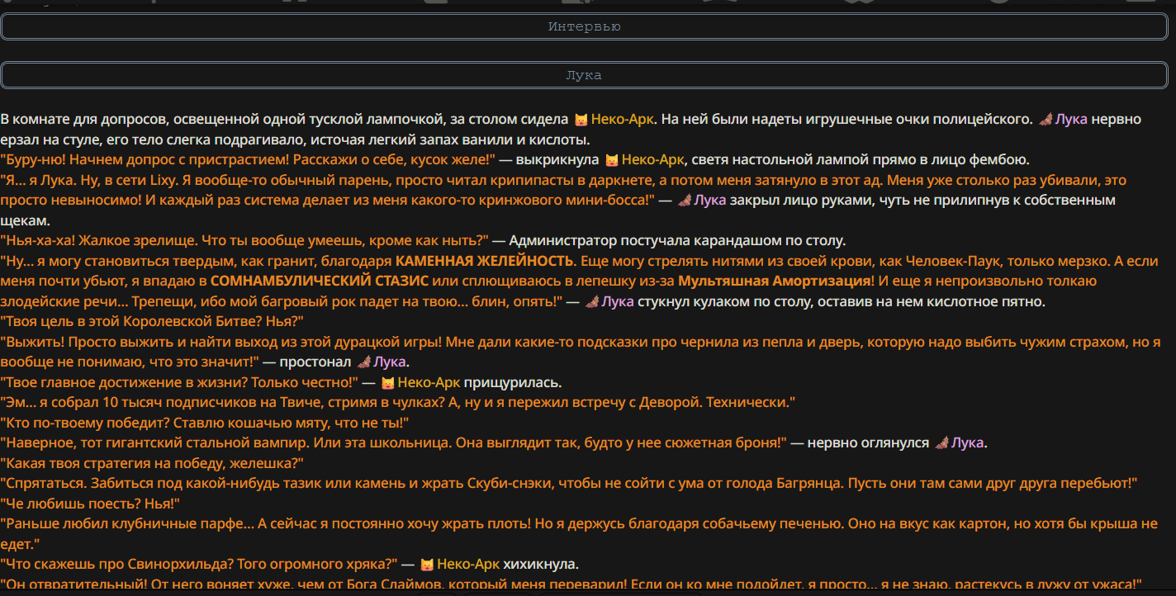Screen dimensions: 1176x596
Task: Click Неко-Арк name before 'светя настольной лампой'
Action: [653, 160]
